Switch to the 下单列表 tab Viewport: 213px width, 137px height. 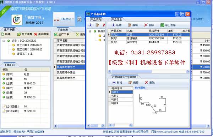click(x=62, y=30)
